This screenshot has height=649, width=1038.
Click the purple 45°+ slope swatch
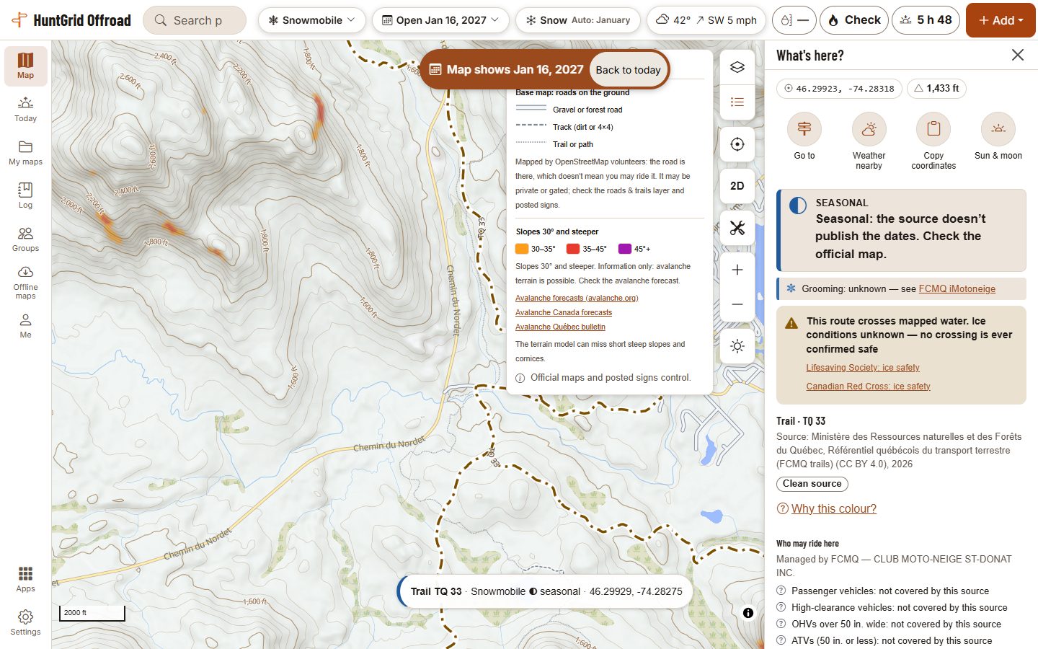[625, 249]
